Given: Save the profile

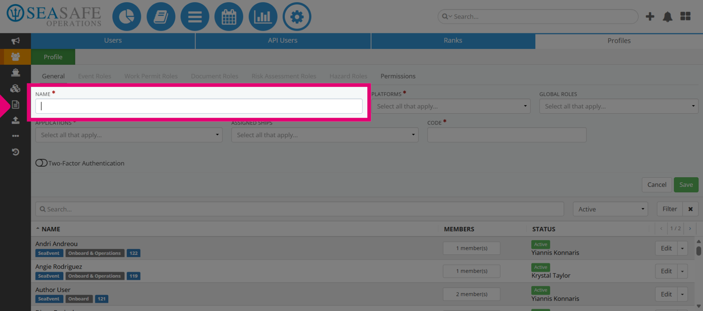Looking at the screenshot, I should (x=686, y=185).
